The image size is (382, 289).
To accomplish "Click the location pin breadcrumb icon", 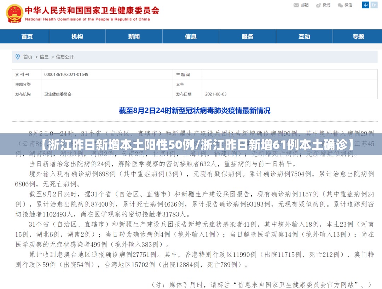I will [x=18, y=57].
